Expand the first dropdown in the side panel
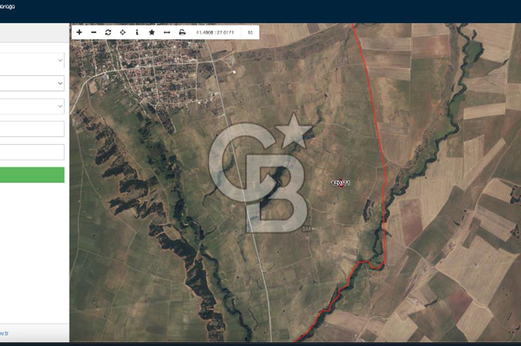 [31, 60]
